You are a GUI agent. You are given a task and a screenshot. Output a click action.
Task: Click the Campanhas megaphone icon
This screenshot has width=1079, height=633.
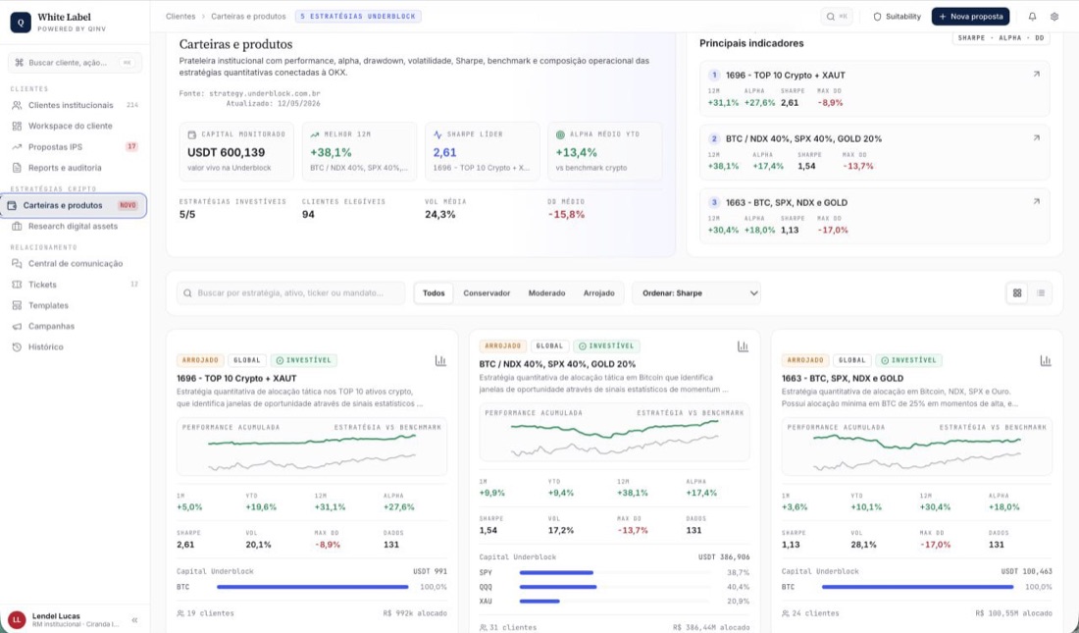(x=18, y=326)
